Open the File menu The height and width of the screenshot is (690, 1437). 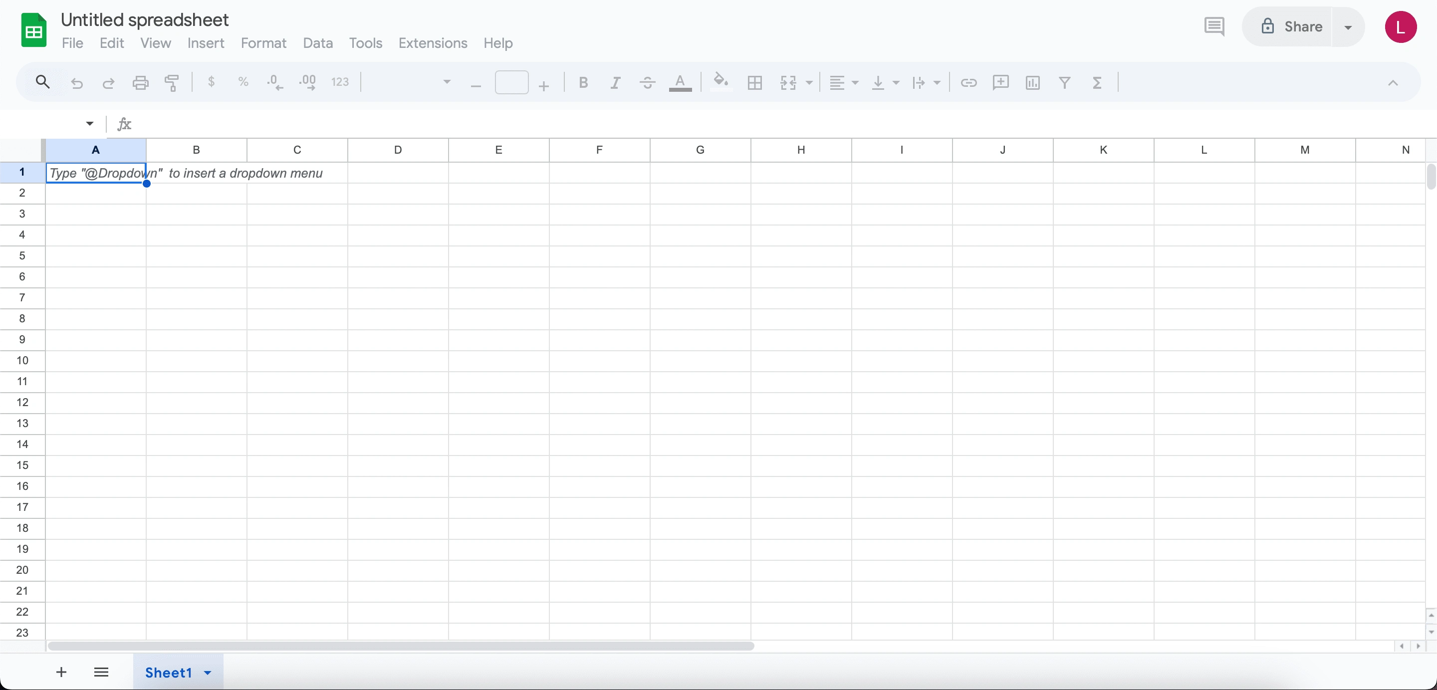[x=72, y=43]
